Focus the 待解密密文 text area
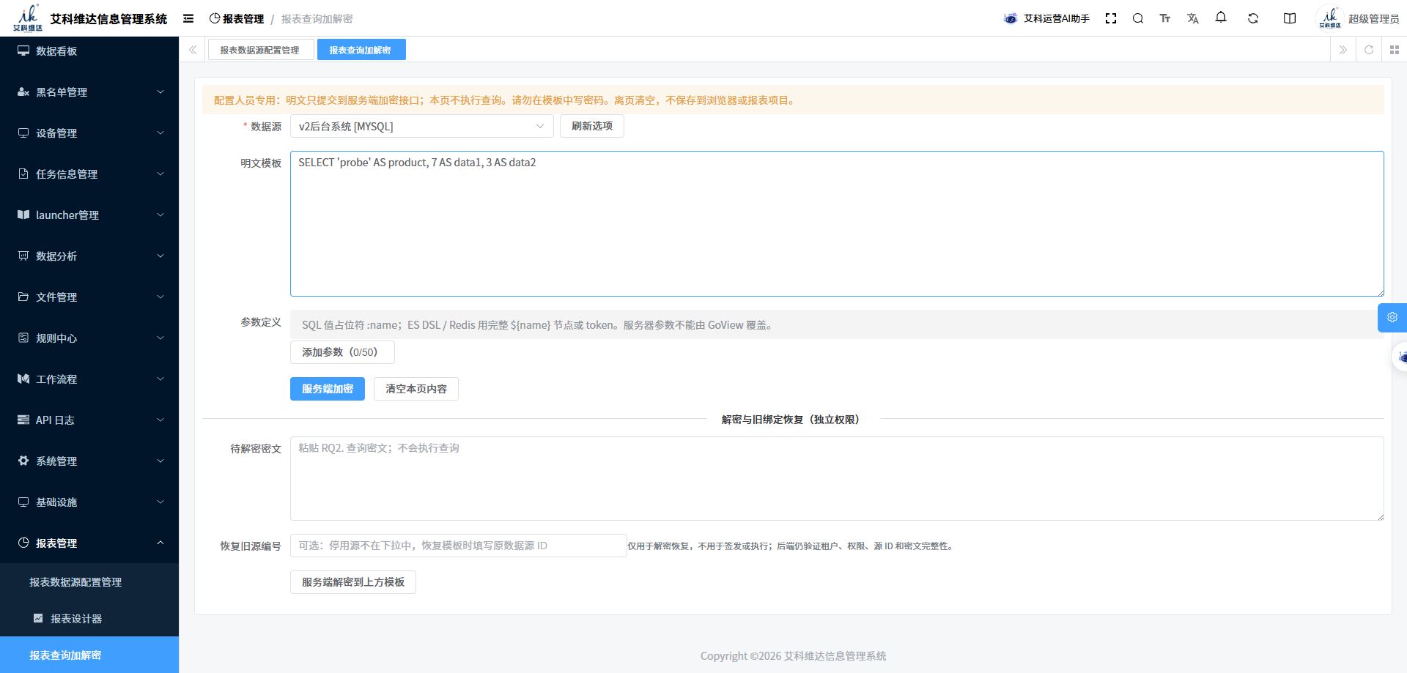Screen dimensions: 1407x673 837,479
